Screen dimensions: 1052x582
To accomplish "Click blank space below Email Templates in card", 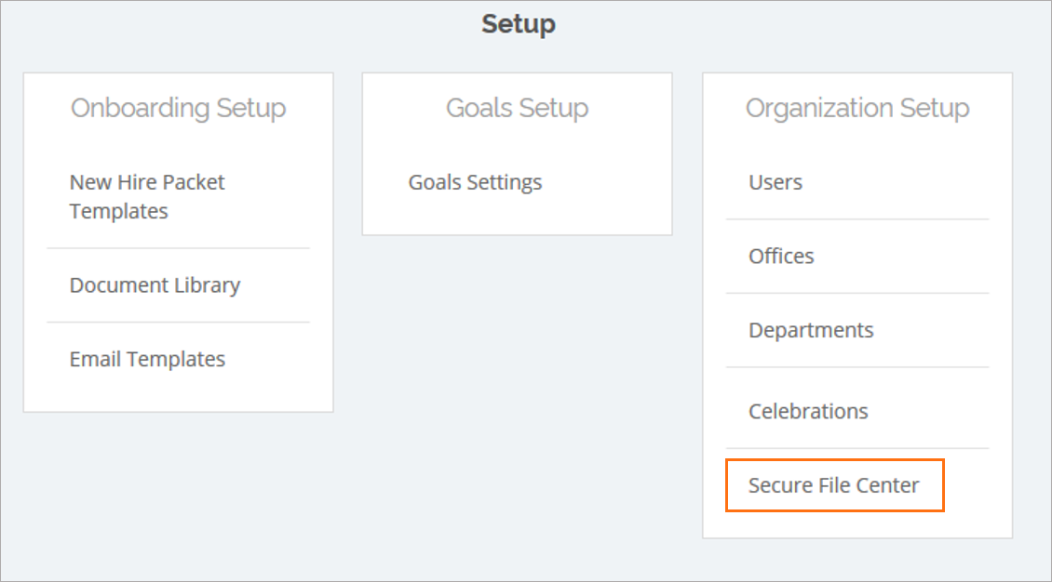I will pos(179,394).
